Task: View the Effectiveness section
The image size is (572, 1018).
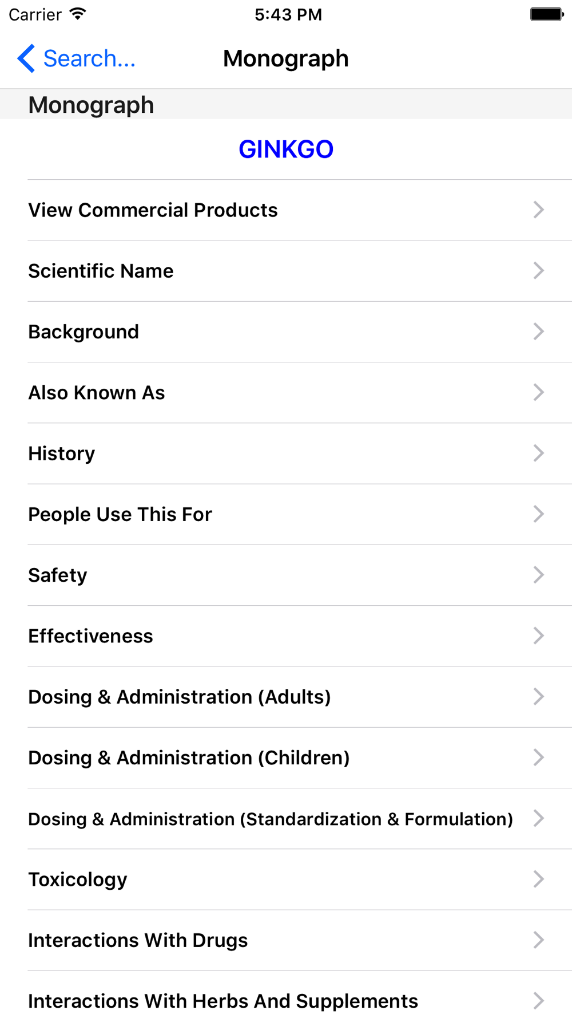Action: point(286,636)
